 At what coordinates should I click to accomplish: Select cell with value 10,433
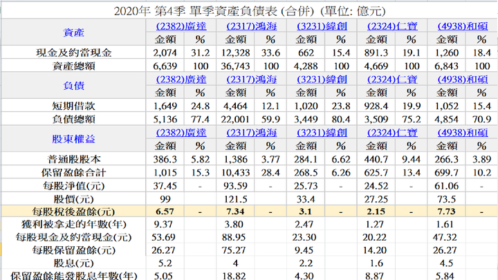(235, 173)
